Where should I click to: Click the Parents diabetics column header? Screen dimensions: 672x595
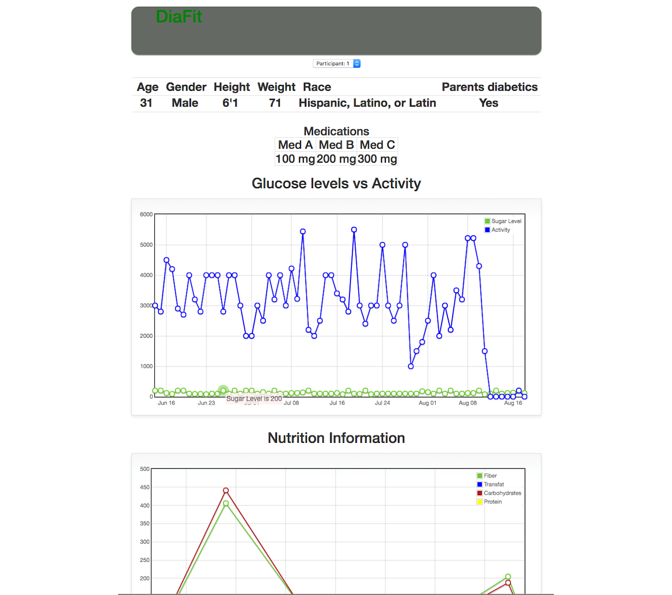pos(489,87)
